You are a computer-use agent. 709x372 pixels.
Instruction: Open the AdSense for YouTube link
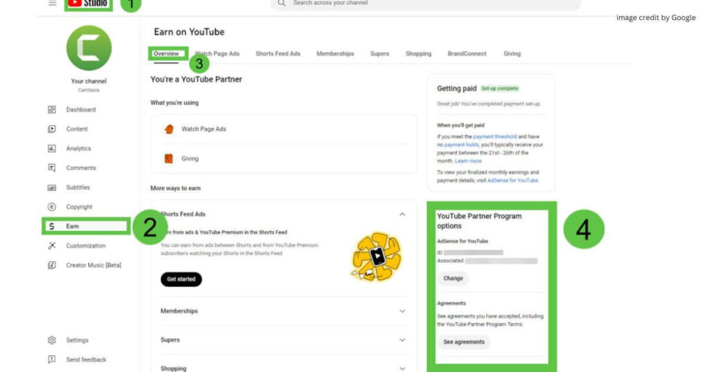point(513,180)
